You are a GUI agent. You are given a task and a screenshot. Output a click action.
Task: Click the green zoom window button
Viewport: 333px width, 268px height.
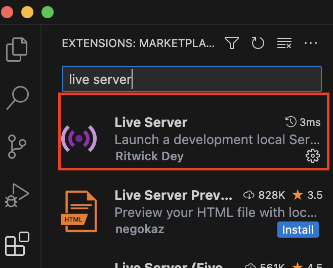[x=48, y=12]
